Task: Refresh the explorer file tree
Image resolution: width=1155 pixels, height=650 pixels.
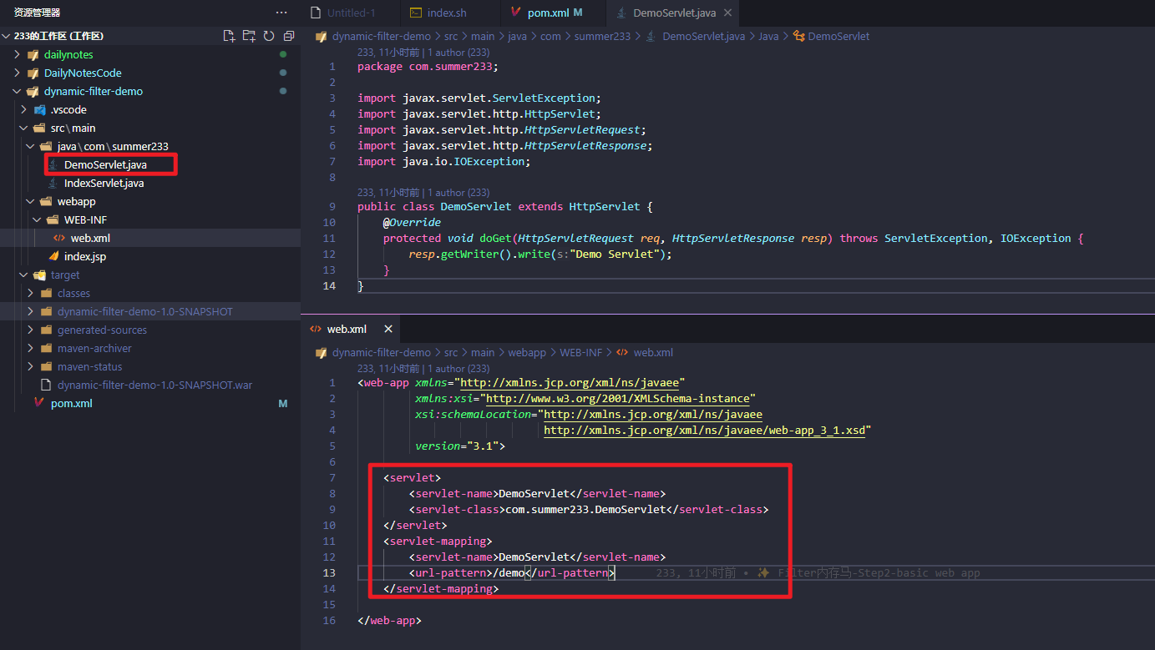Action: coord(269,36)
